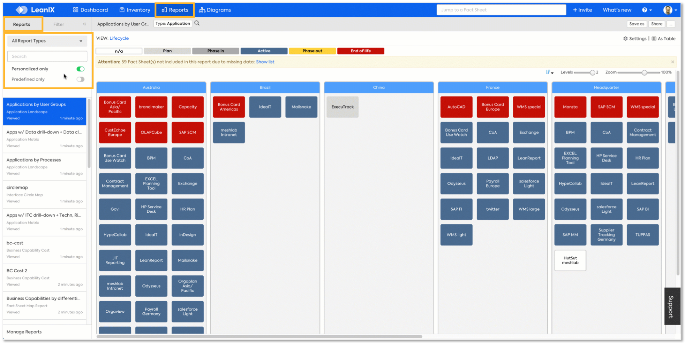Open Business Capabilities by differenti... report

tap(45, 305)
